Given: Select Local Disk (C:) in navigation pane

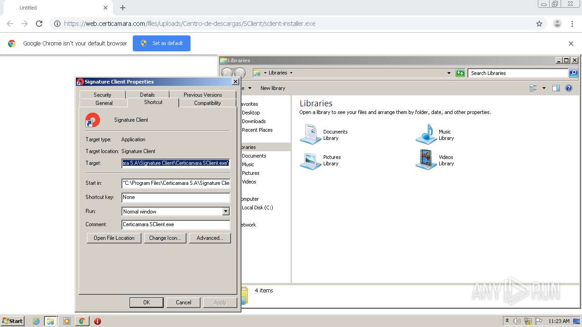Looking at the screenshot, I should click(257, 208).
